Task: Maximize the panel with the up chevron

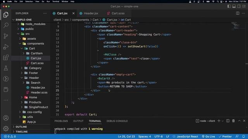Action: pyautogui.click(x=239, y=121)
